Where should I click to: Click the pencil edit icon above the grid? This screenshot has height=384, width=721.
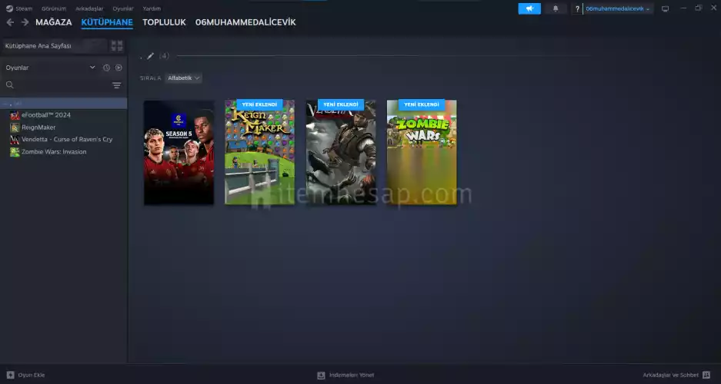pyautogui.click(x=151, y=56)
